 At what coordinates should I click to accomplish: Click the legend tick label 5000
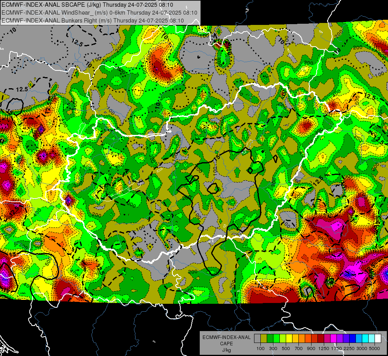pyautogui.click(x=375, y=348)
